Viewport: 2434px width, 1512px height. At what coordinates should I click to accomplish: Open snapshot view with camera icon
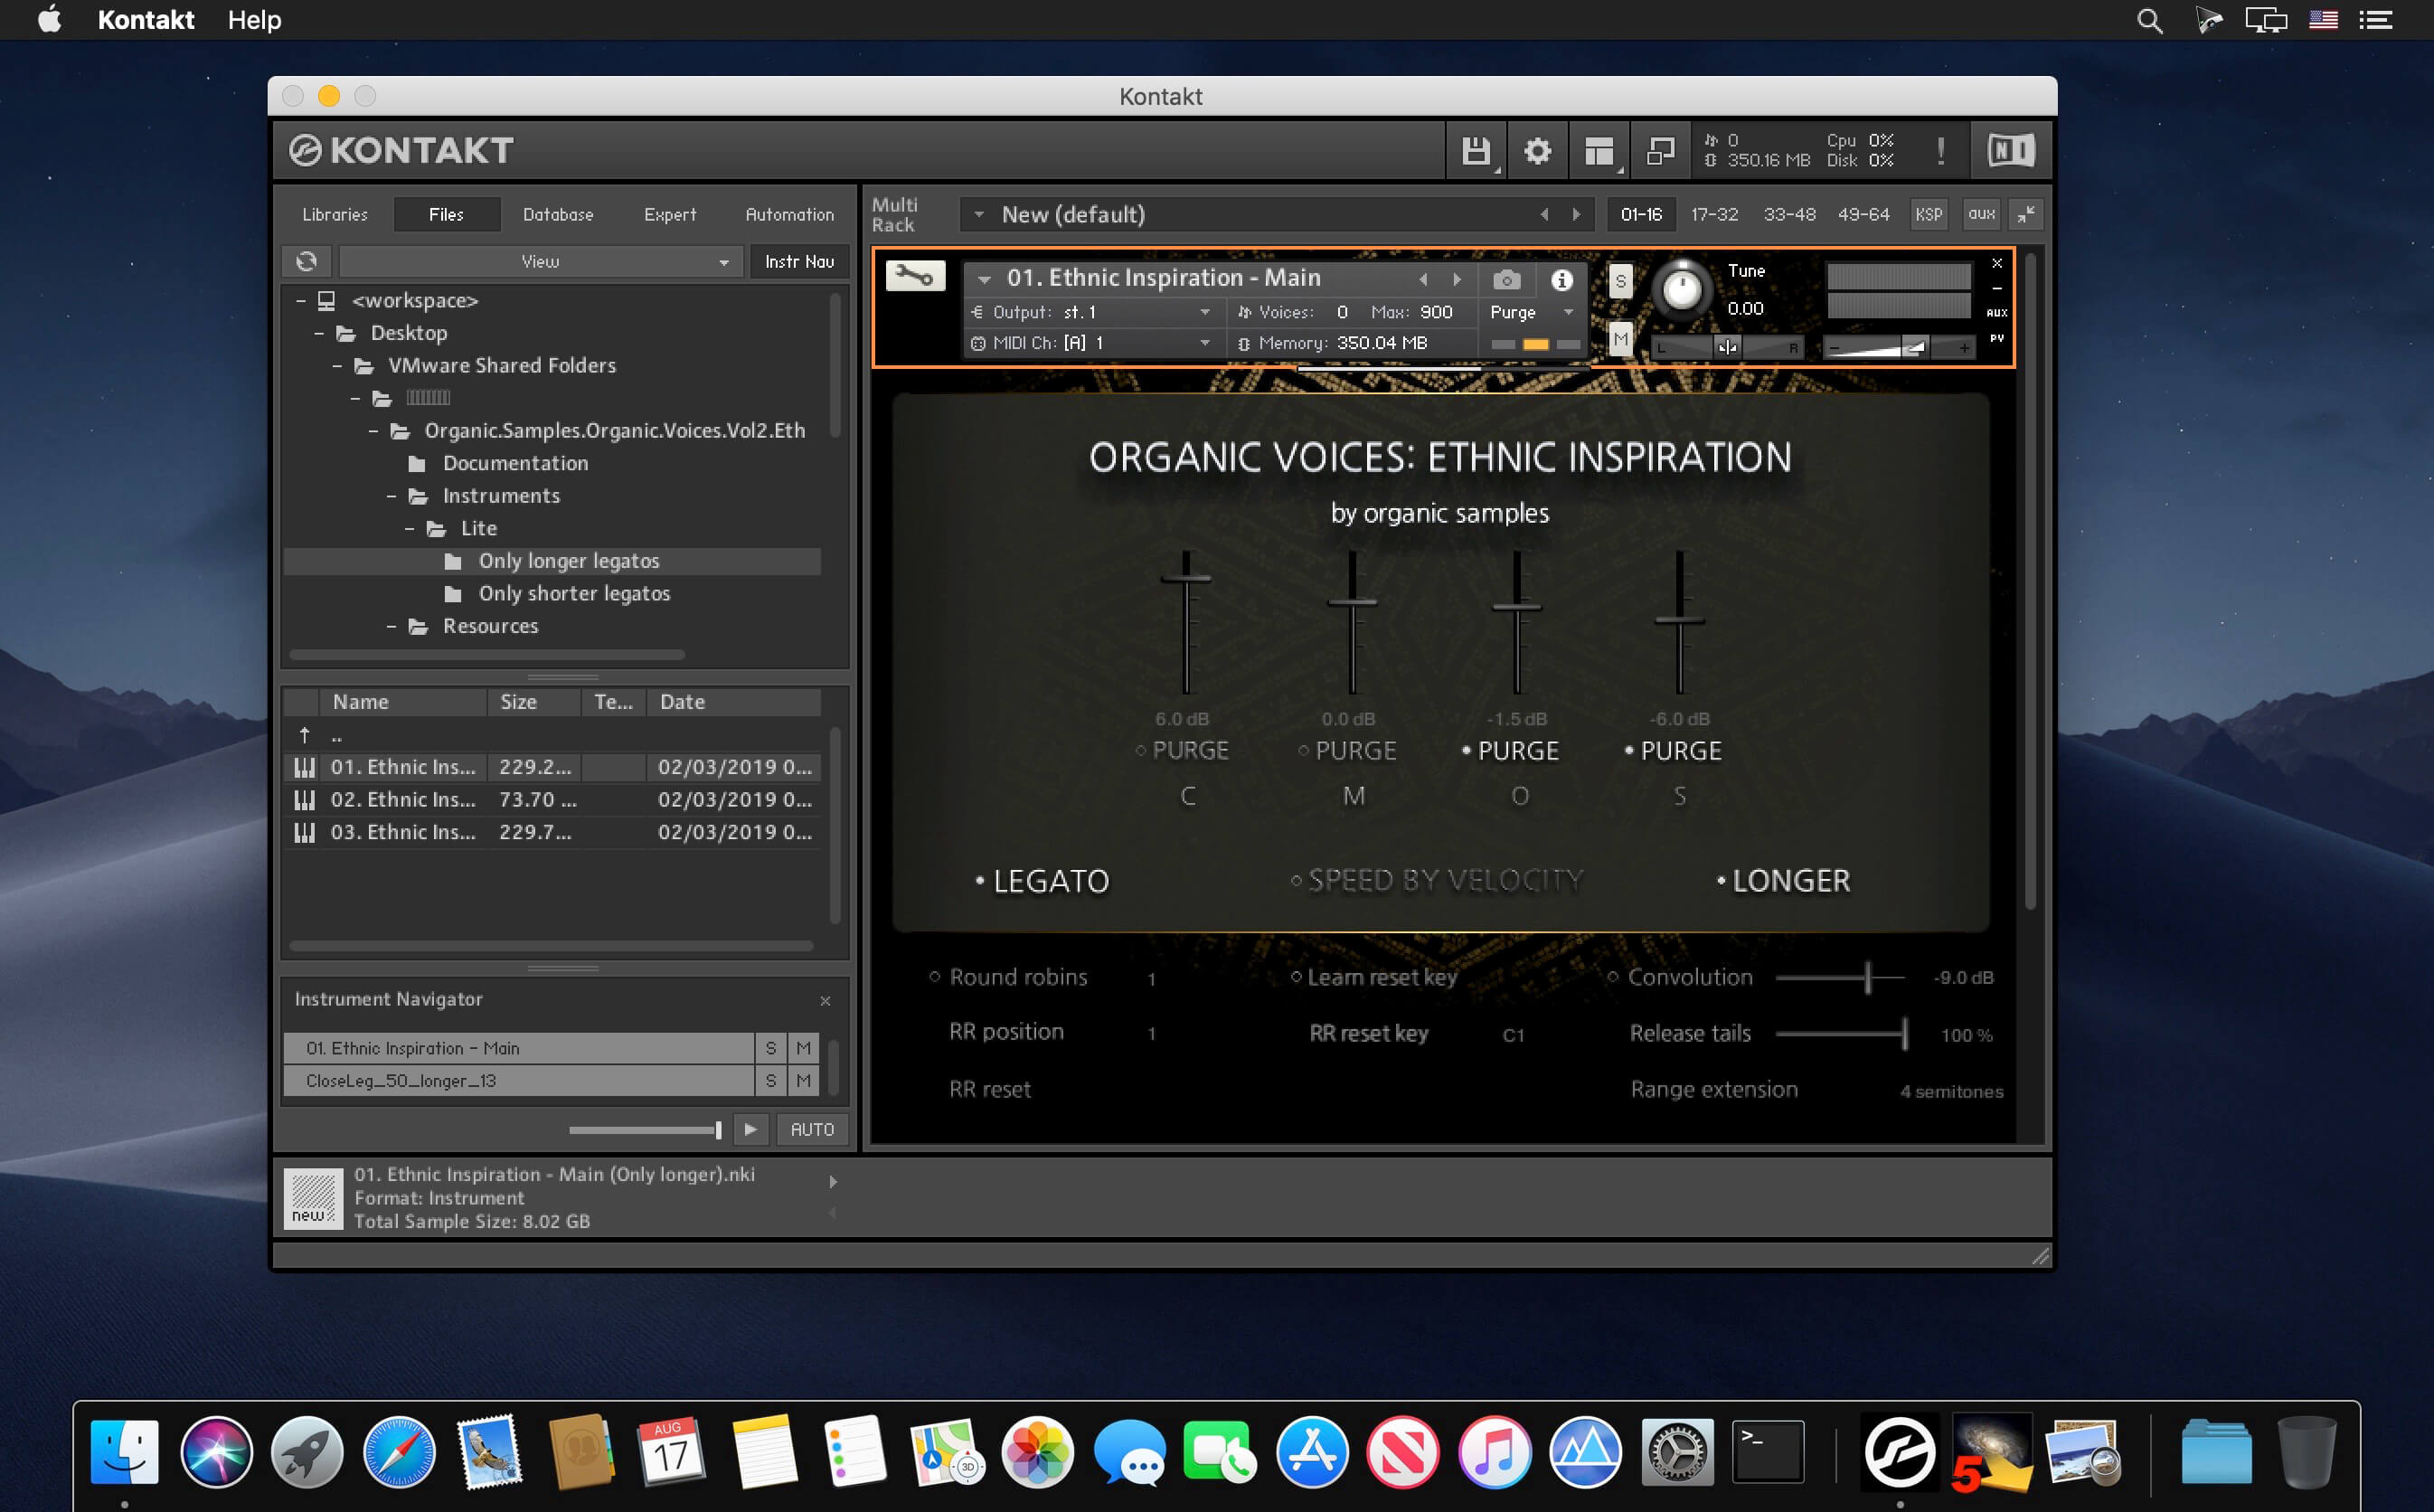pos(1506,279)
